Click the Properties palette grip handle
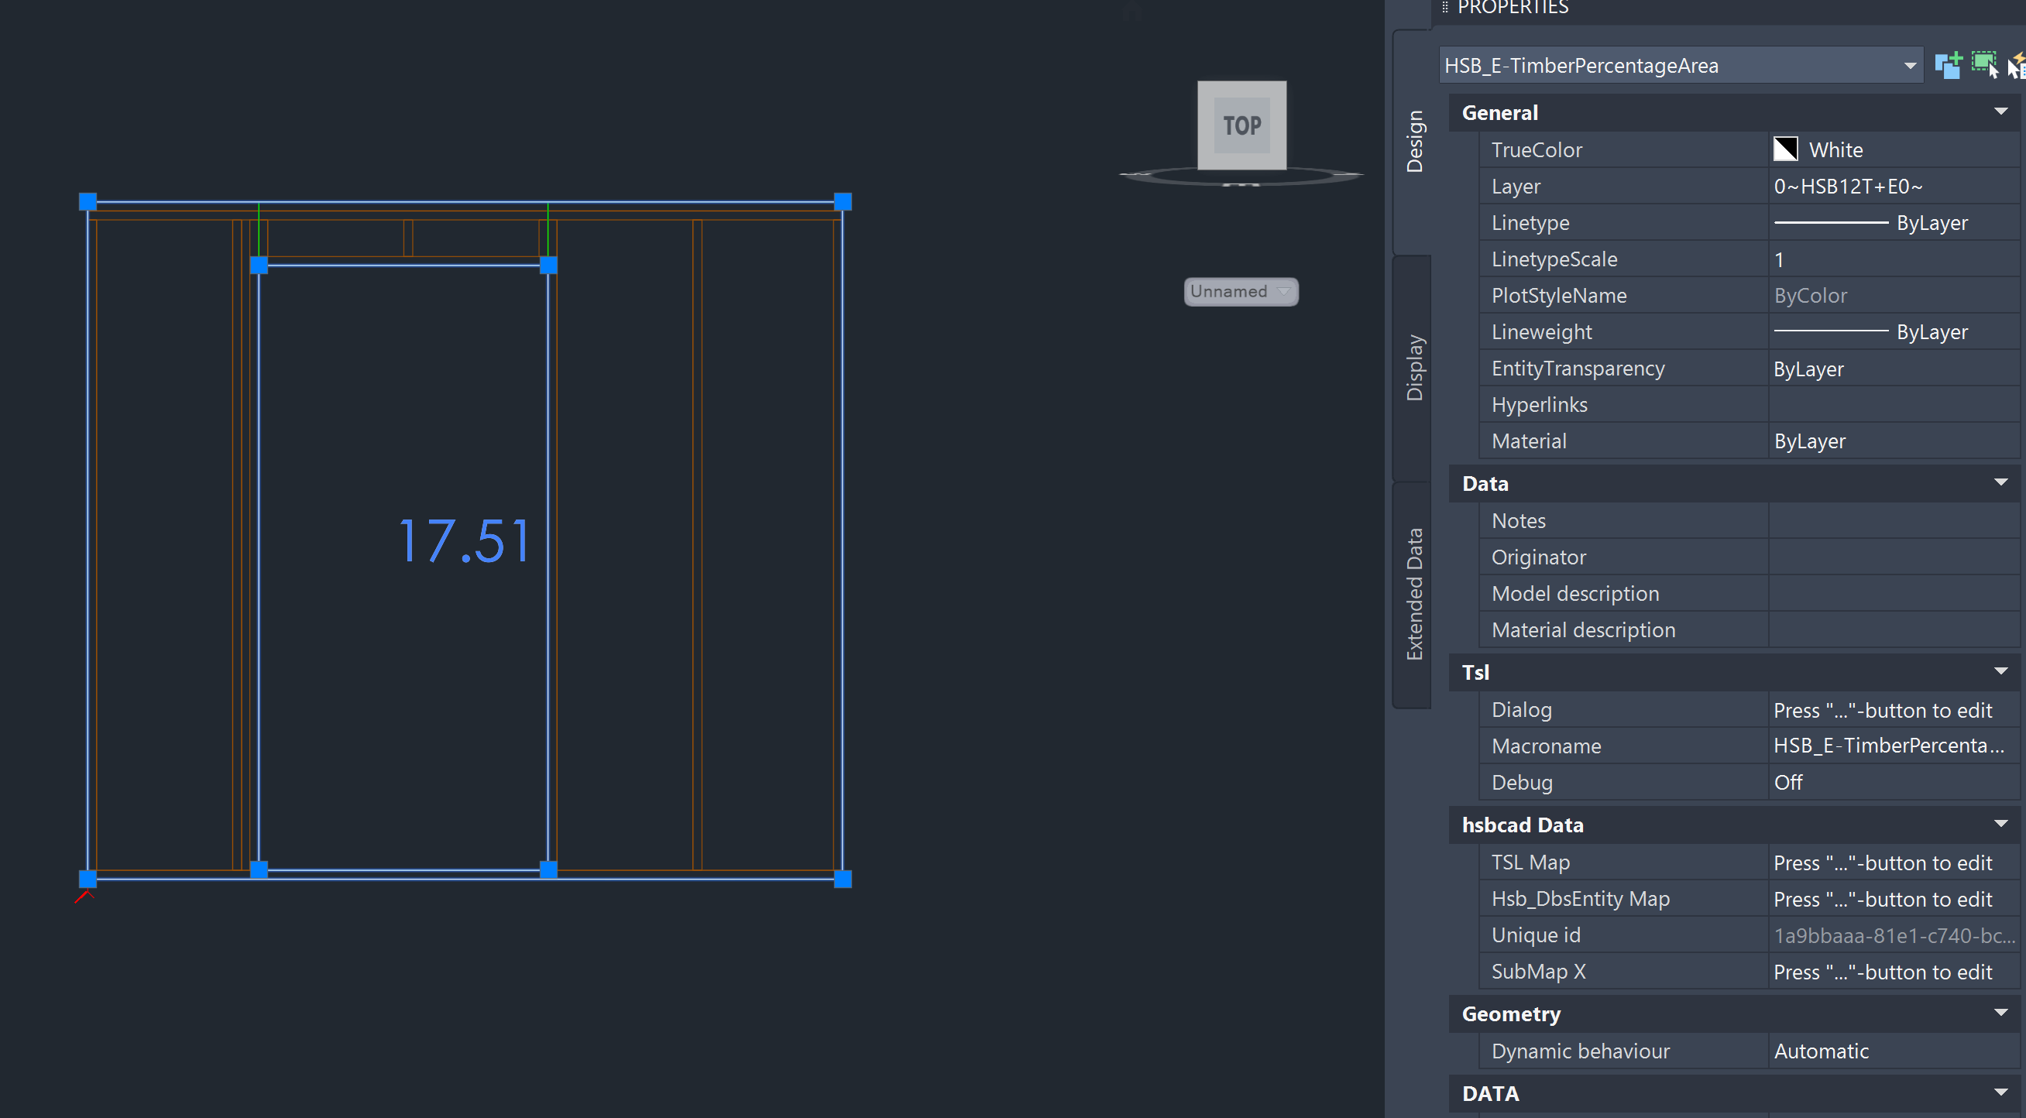The image size is (2026, 1118). [x=1444, y=8]
